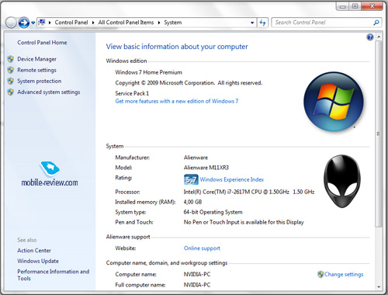Click Service Pack 1 text
This screenshot has width=388, height=295.
click(132, 93)
